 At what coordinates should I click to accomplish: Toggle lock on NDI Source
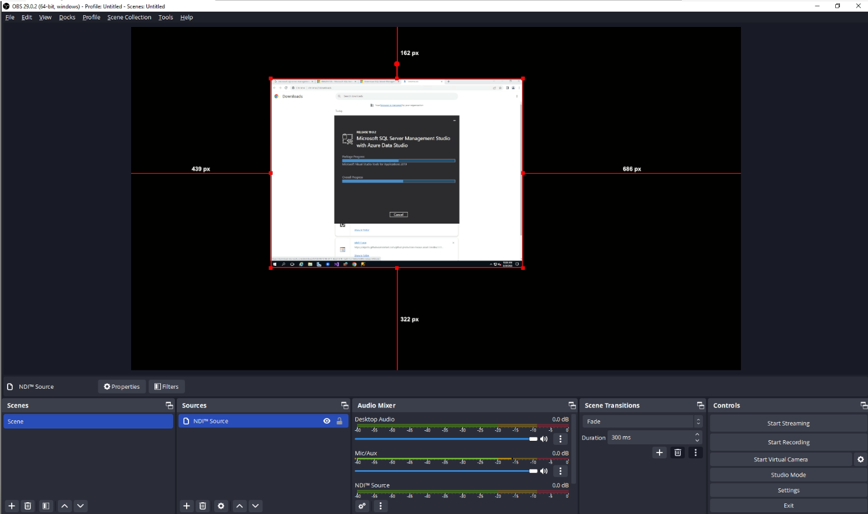point(339,421)
